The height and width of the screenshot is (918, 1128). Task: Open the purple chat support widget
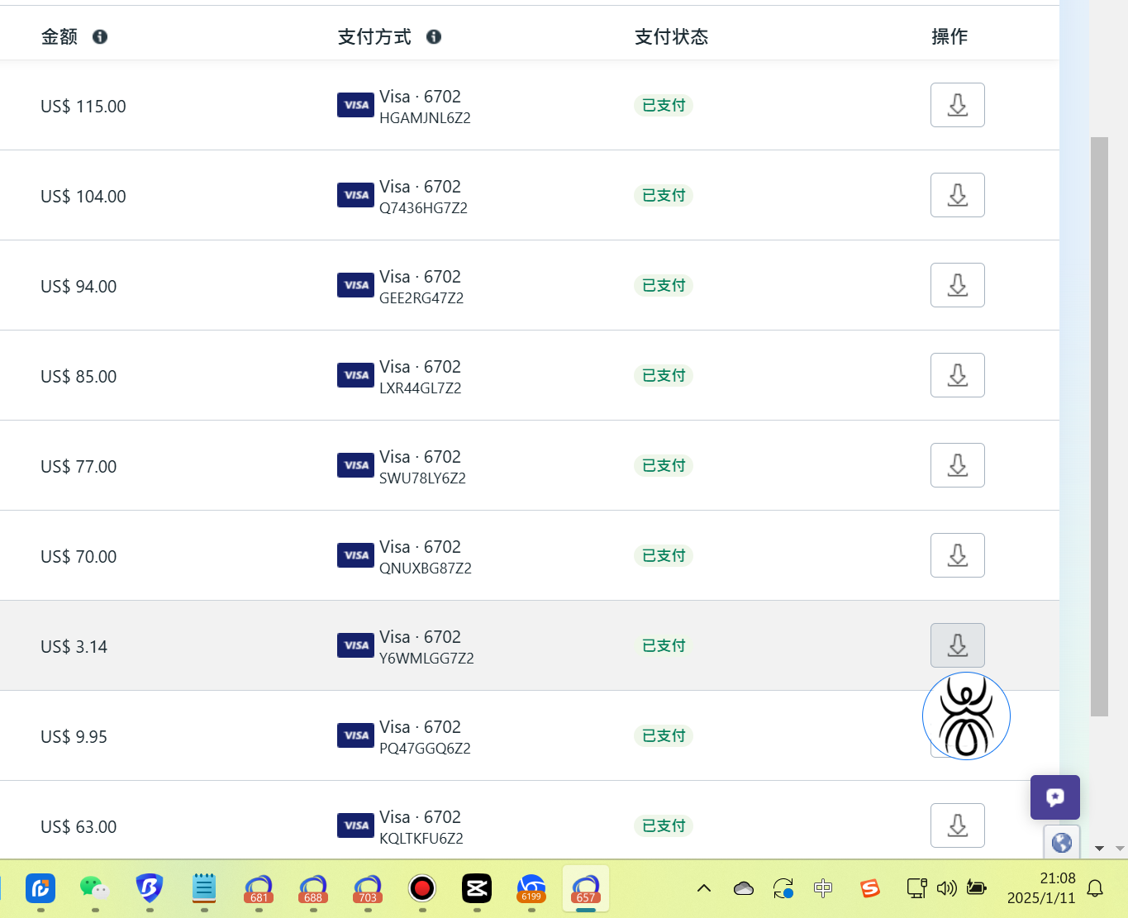(x=1054, y=797)
